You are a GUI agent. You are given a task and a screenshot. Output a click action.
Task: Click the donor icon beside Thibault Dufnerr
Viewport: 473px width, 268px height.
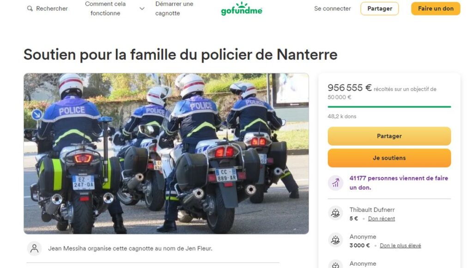tap(335, 213)
